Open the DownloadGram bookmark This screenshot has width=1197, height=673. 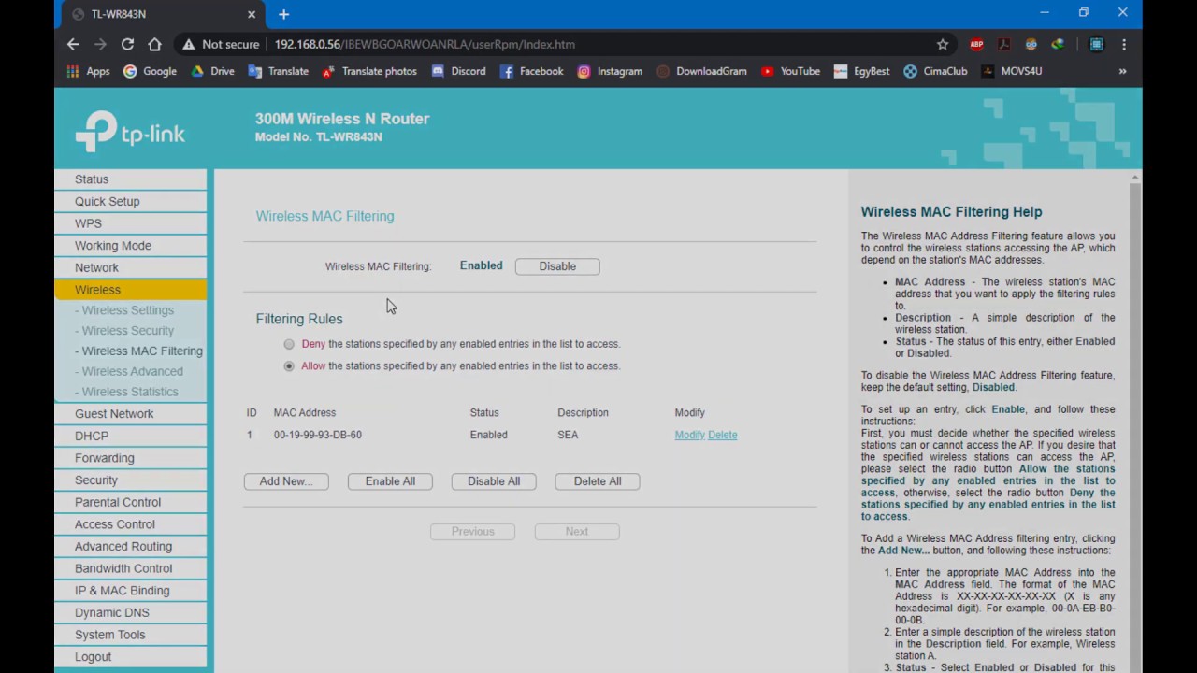click(x=701, y=71)
